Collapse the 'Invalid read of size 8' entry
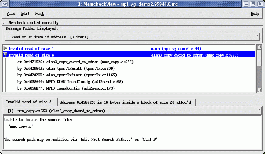This screenshot has height=154, width=265. (5, 55)
